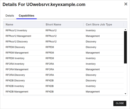Select the RFPkcs12 Discovery row
The image size is (130, 109).
63,42
